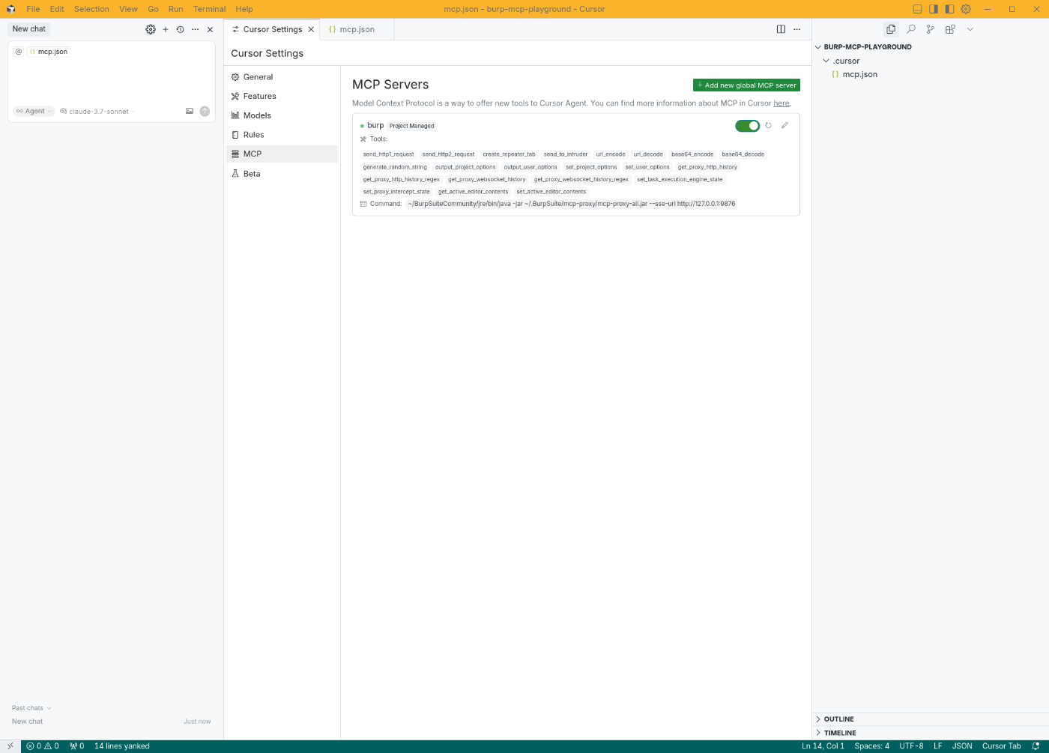Click mcp.json context chip in chat
Viewport: 1049px width, 753px height.
(49, 52)
